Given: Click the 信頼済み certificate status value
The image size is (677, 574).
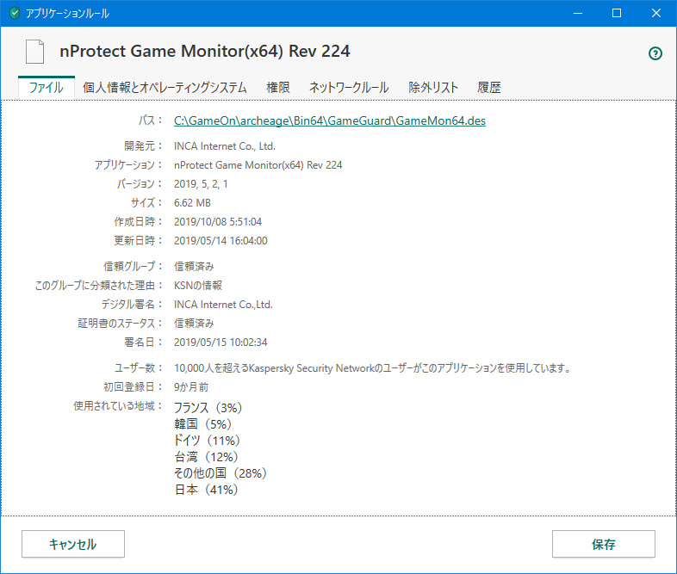Looking at the screenshot, I should (x=194, y=324).
